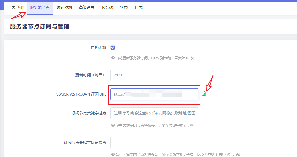
Task: Click the empty 订阅节点关键字保留检查 input field
Action: (154, 142)
